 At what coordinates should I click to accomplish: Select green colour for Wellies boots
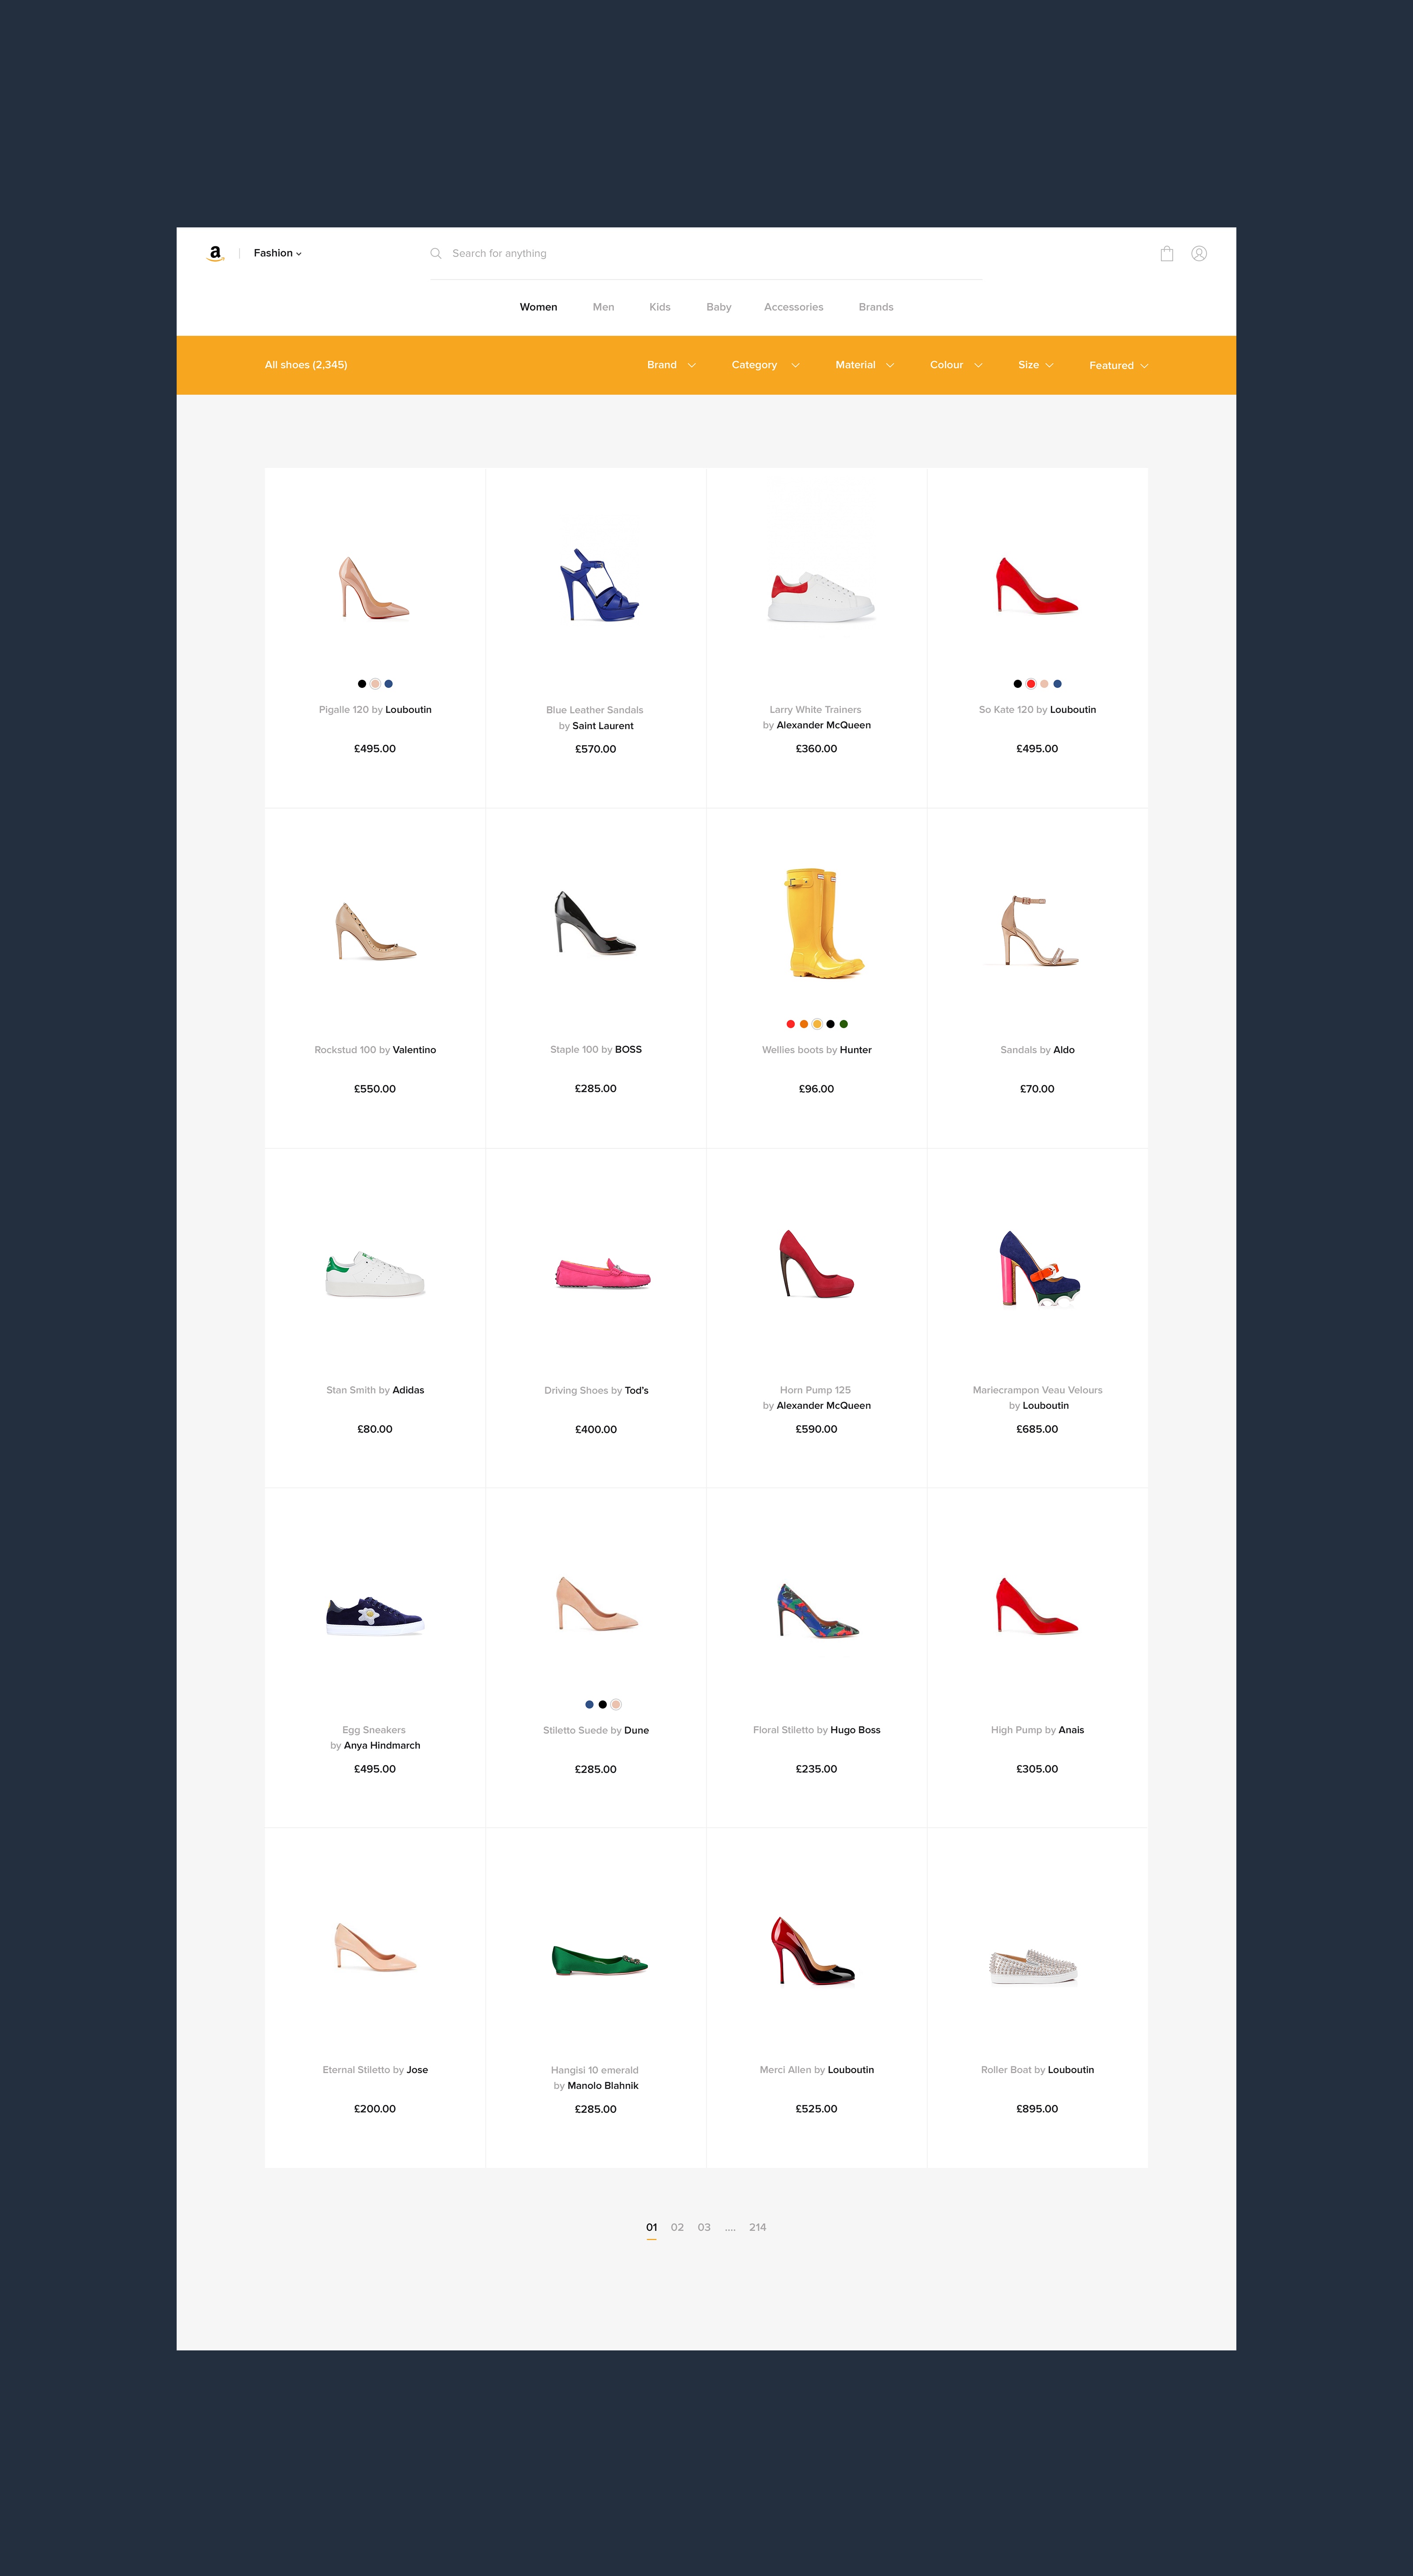click(844, 1024)
